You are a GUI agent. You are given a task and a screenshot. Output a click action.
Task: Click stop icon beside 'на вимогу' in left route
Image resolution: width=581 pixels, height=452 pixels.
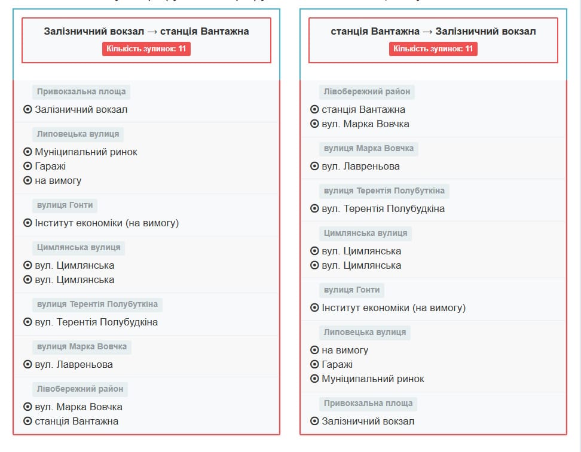click(27, 180)
